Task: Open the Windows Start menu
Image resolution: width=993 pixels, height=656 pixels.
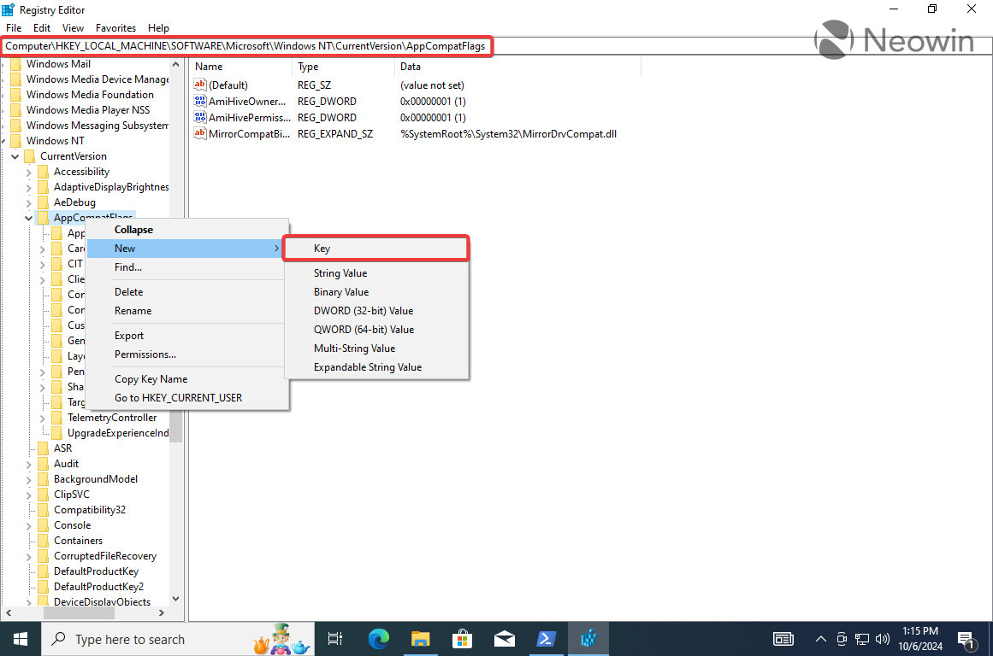Action: pos(21,639)
